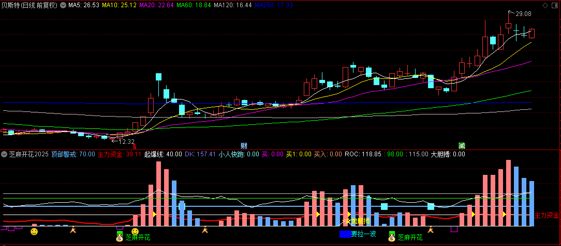
Task: Click the first smiley face at the indicator's far left
Action: click(x=34, y=232)
